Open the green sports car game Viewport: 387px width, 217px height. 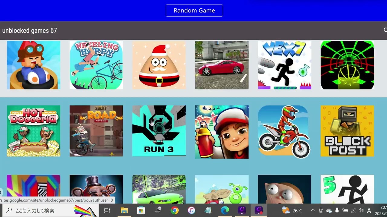[x=159, y=189]
